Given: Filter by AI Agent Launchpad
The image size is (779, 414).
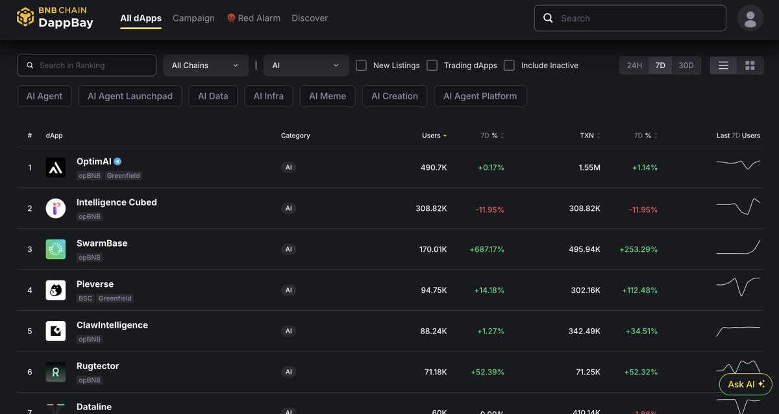Looking at the screenshot, I should 130,96.
